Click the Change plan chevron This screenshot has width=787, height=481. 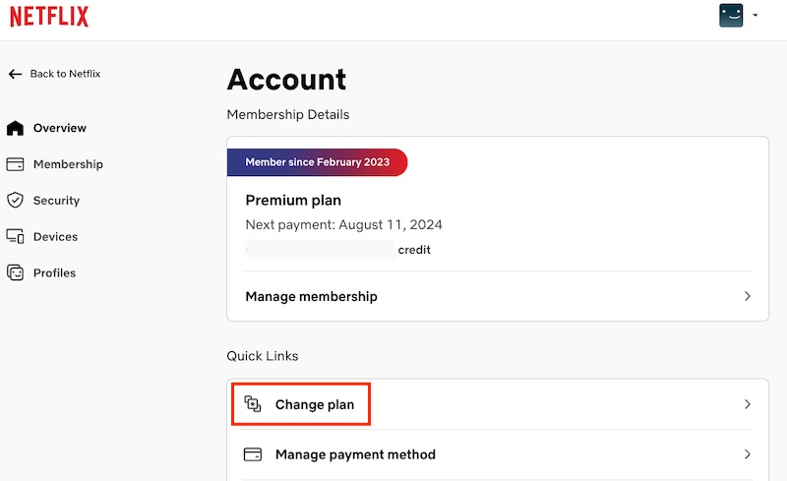[748, 404]
